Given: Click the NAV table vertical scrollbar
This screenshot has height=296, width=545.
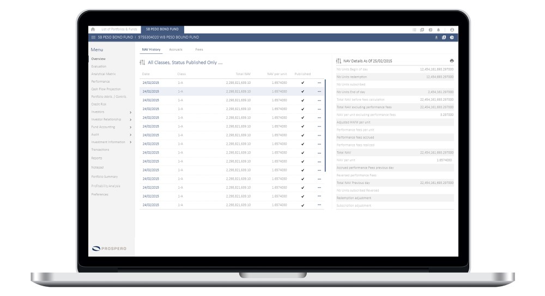Looking at the screenshot, I should (325, 126).
